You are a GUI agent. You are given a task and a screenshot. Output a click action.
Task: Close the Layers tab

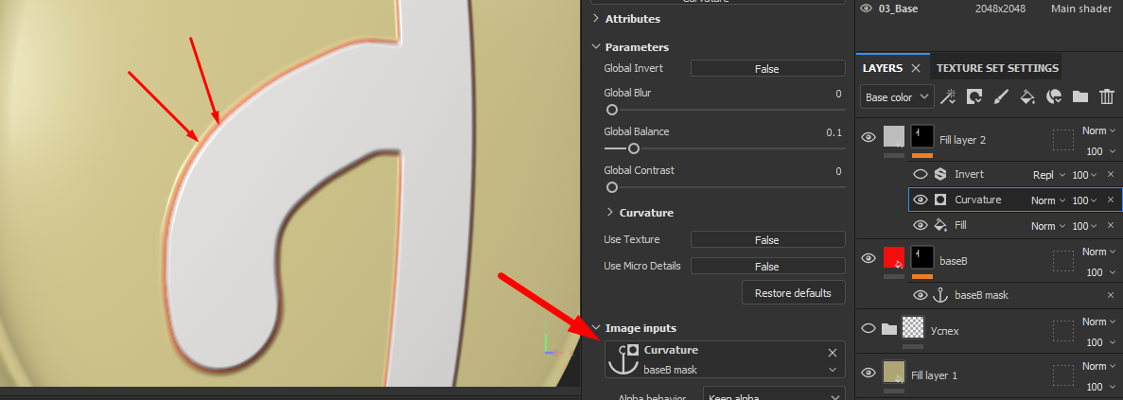915,68
